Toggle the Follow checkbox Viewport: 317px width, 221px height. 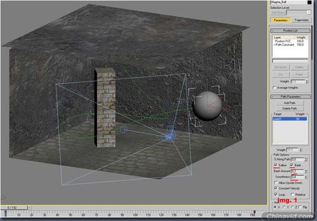(x=276, y=165)
